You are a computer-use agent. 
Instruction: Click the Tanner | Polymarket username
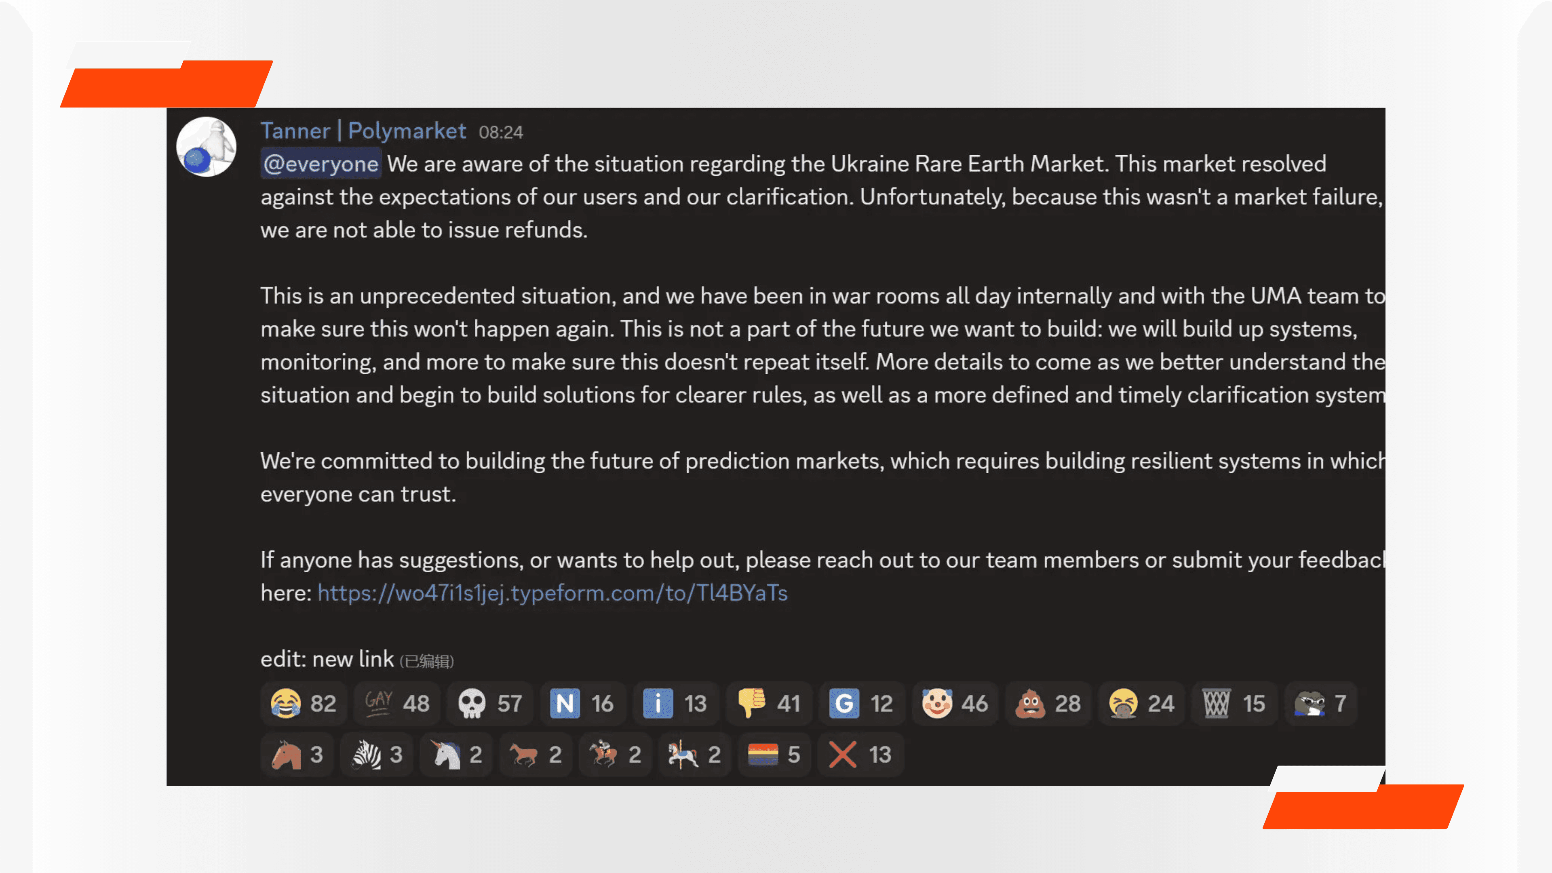(x=363, y=131)
